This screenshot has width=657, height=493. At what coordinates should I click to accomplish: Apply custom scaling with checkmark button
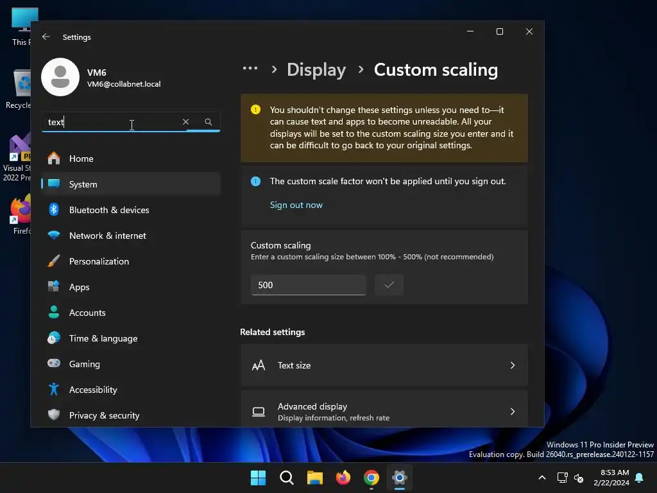[389, 285]
